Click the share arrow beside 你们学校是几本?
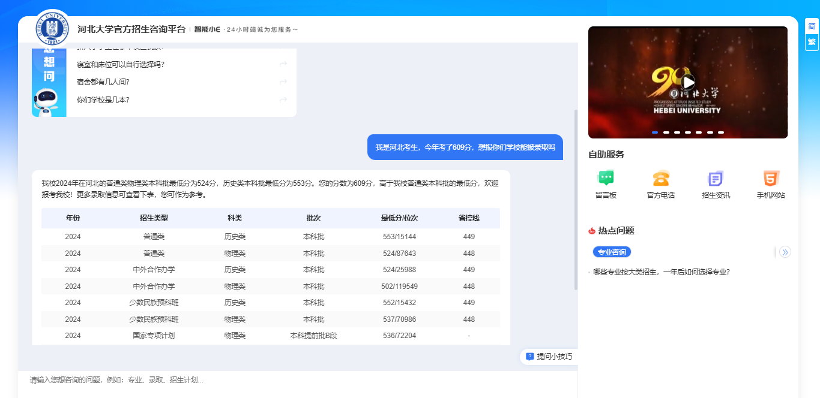 (x=283, y=100)
